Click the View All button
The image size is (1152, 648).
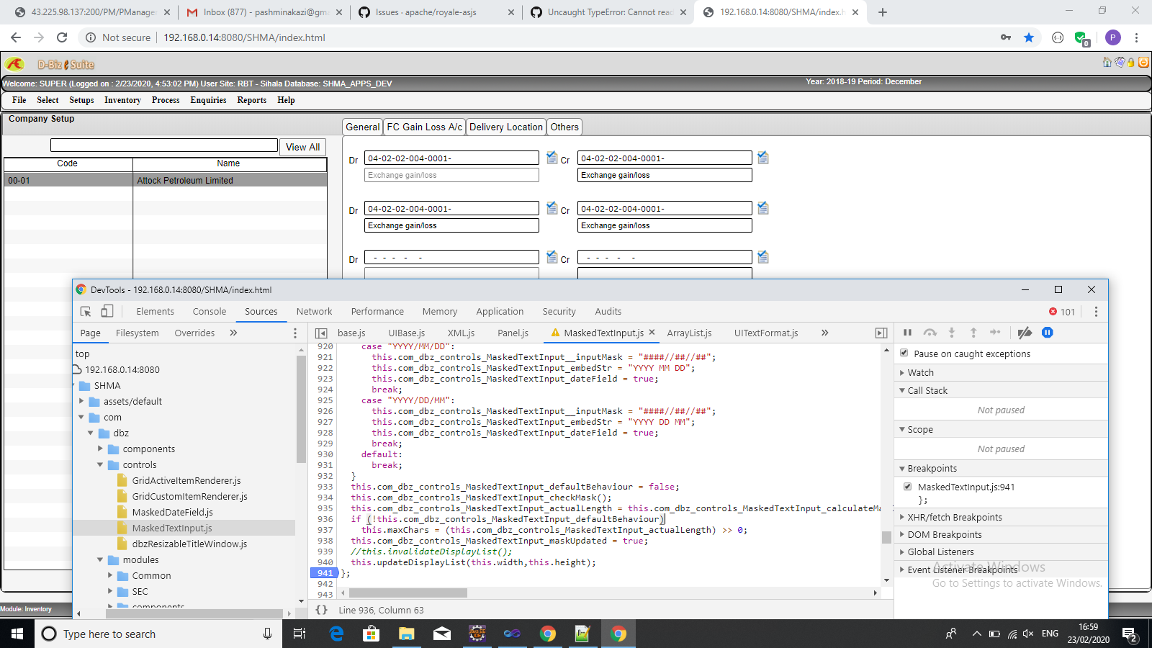(302, 147)
